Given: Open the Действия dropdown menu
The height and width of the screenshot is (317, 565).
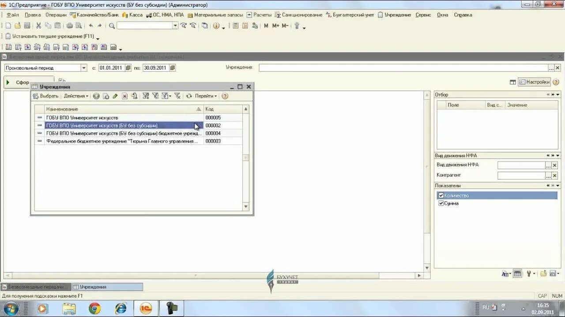Looking at the screenshot, I should (x=76, y=96).
